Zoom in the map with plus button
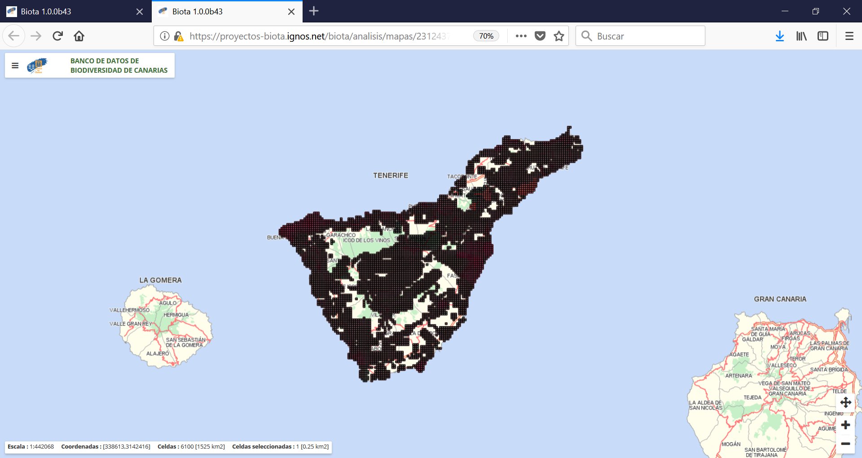This screenshot has width=862, height=458. [x=846, y=425]
